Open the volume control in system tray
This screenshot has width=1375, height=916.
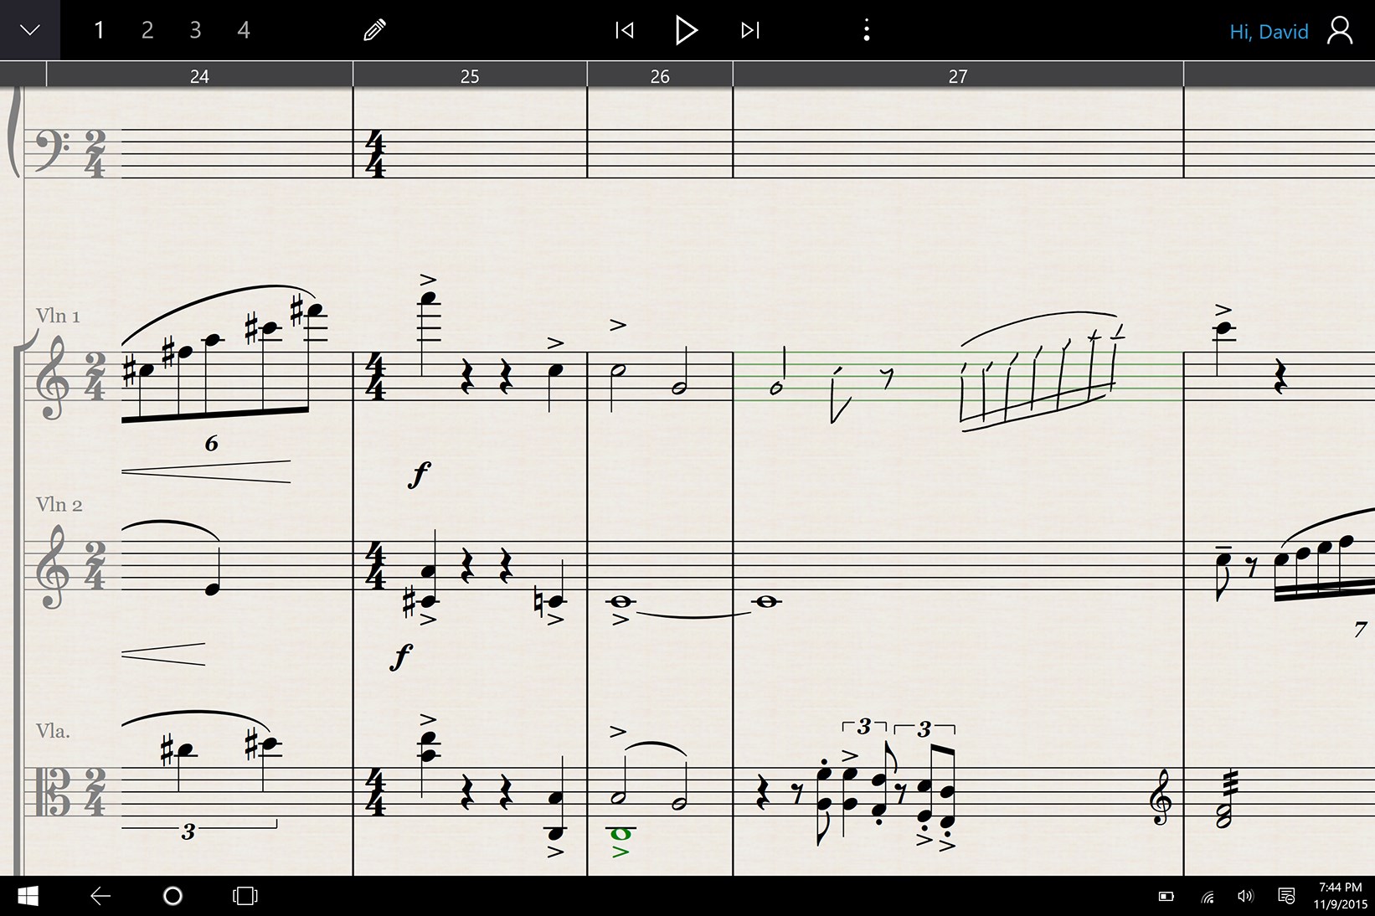pyautogui.click(x=1245, y=897)
